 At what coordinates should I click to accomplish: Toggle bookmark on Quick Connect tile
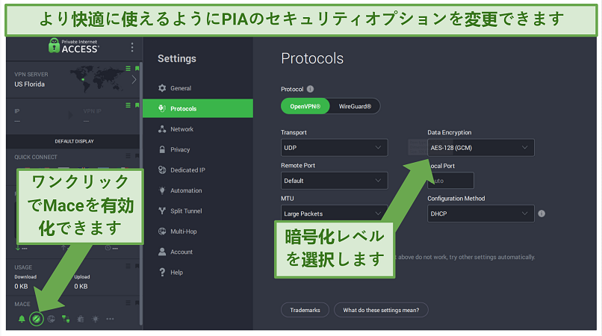coord(137,156)
